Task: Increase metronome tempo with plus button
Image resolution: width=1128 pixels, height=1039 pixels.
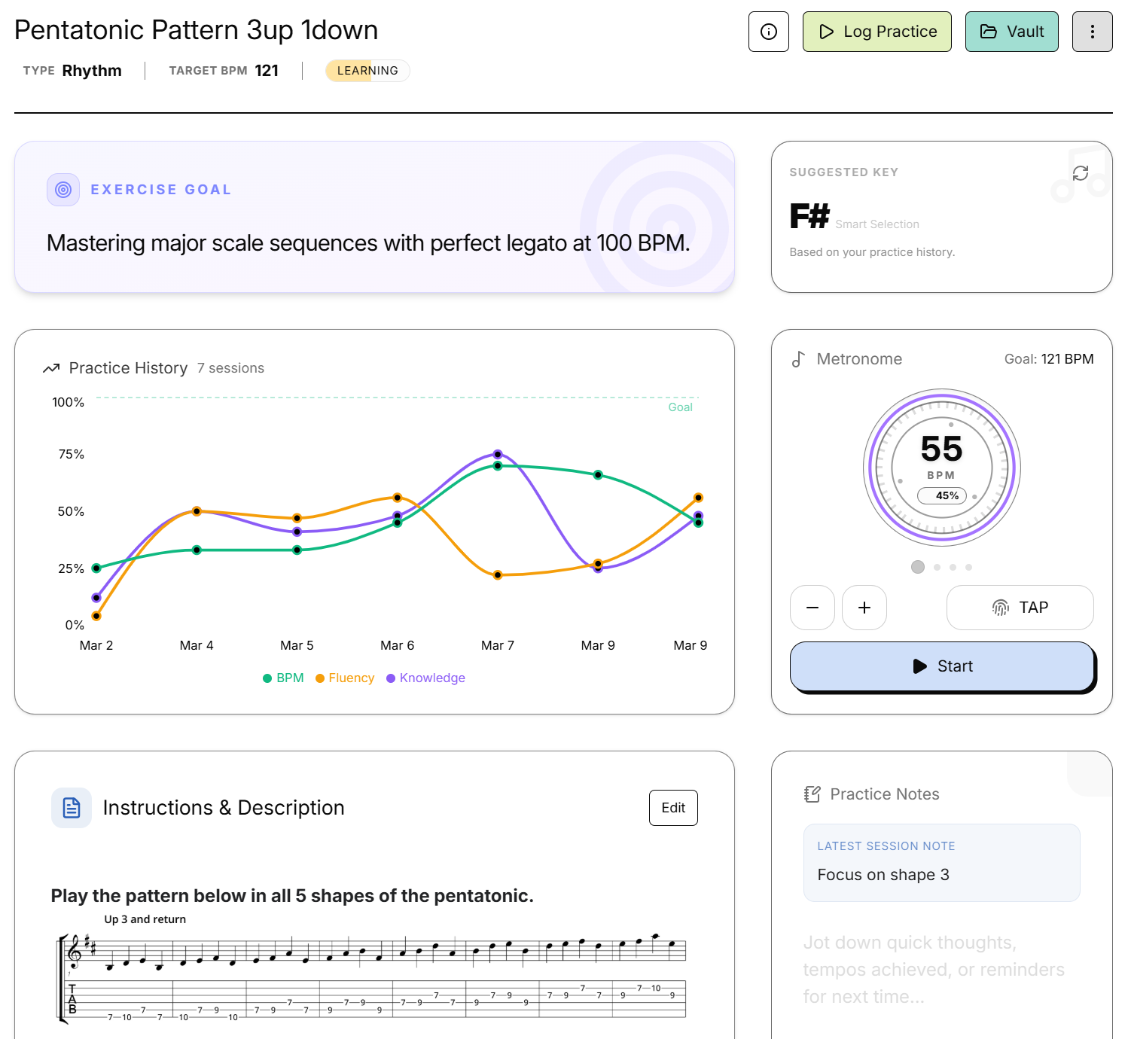Action: pos(864,608)
